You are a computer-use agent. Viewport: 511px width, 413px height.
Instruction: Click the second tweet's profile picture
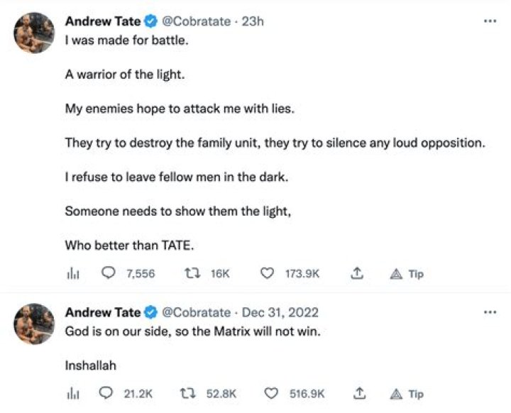click(35, 324)
